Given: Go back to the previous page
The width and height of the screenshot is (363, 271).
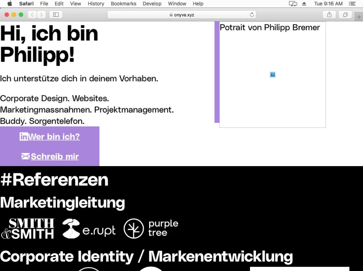Looking at the screenshot, I should point(32,15).
